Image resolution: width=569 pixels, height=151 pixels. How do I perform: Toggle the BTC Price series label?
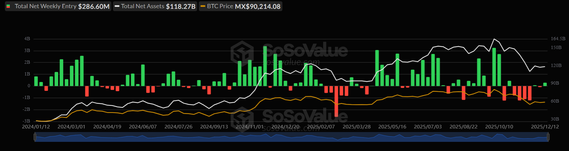220,6
